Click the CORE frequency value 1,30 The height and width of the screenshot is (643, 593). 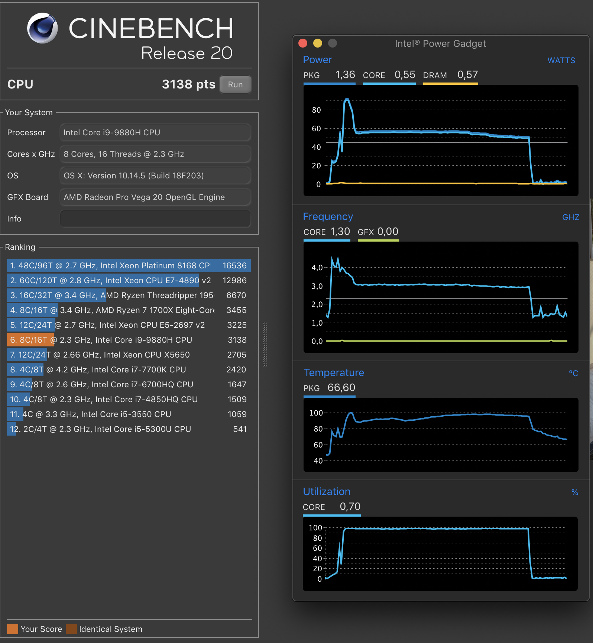(x=340, y=232)
